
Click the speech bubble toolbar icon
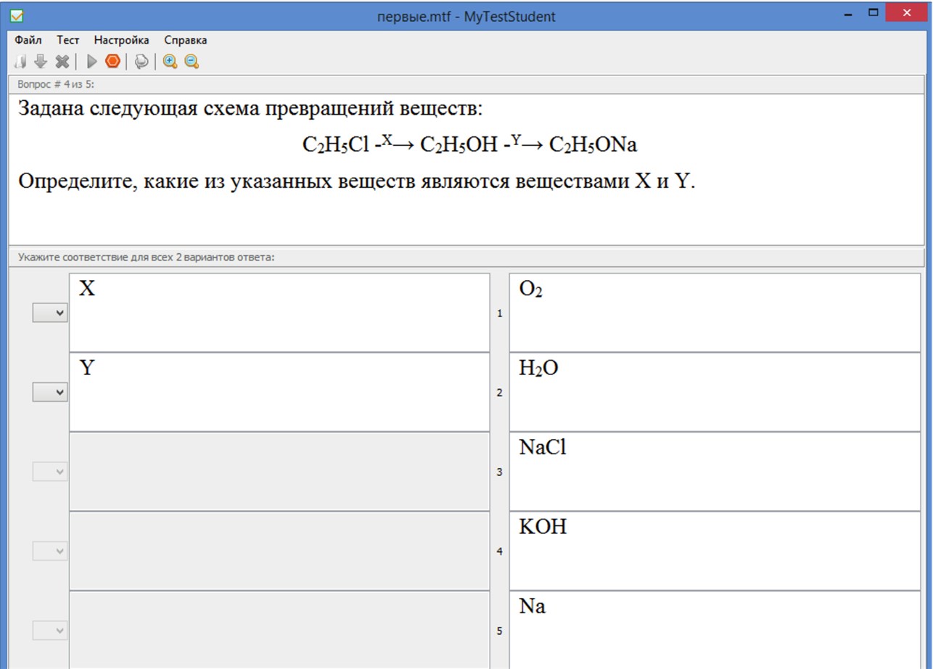click(x=142, y=62)
